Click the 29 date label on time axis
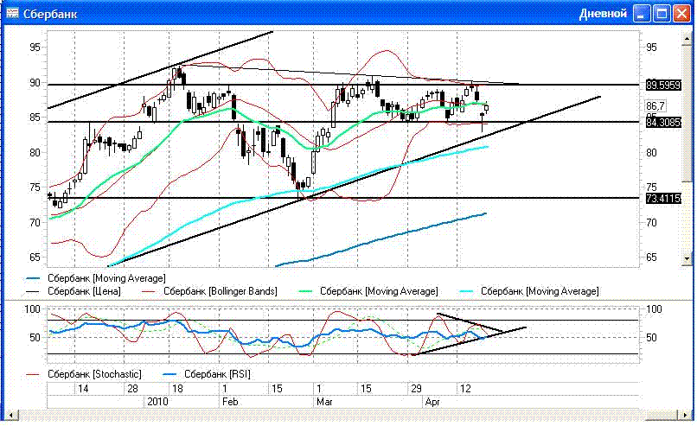The image size is (697, 426). point(416,389)
